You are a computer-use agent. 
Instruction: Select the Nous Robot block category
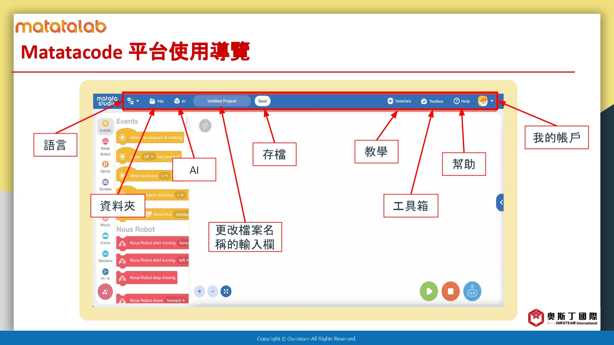pos(105,147)
